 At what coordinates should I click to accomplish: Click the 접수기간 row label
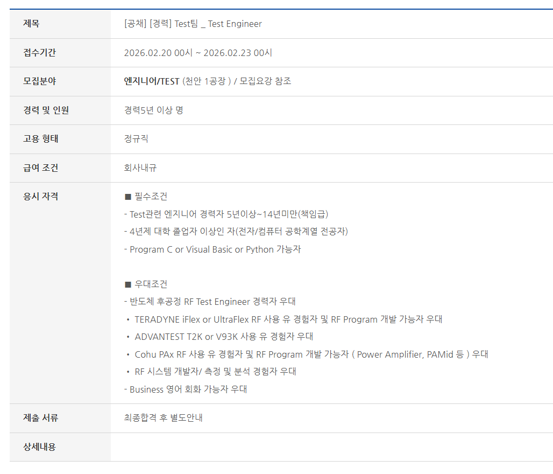pyautogui.click(x=39, y=53)
